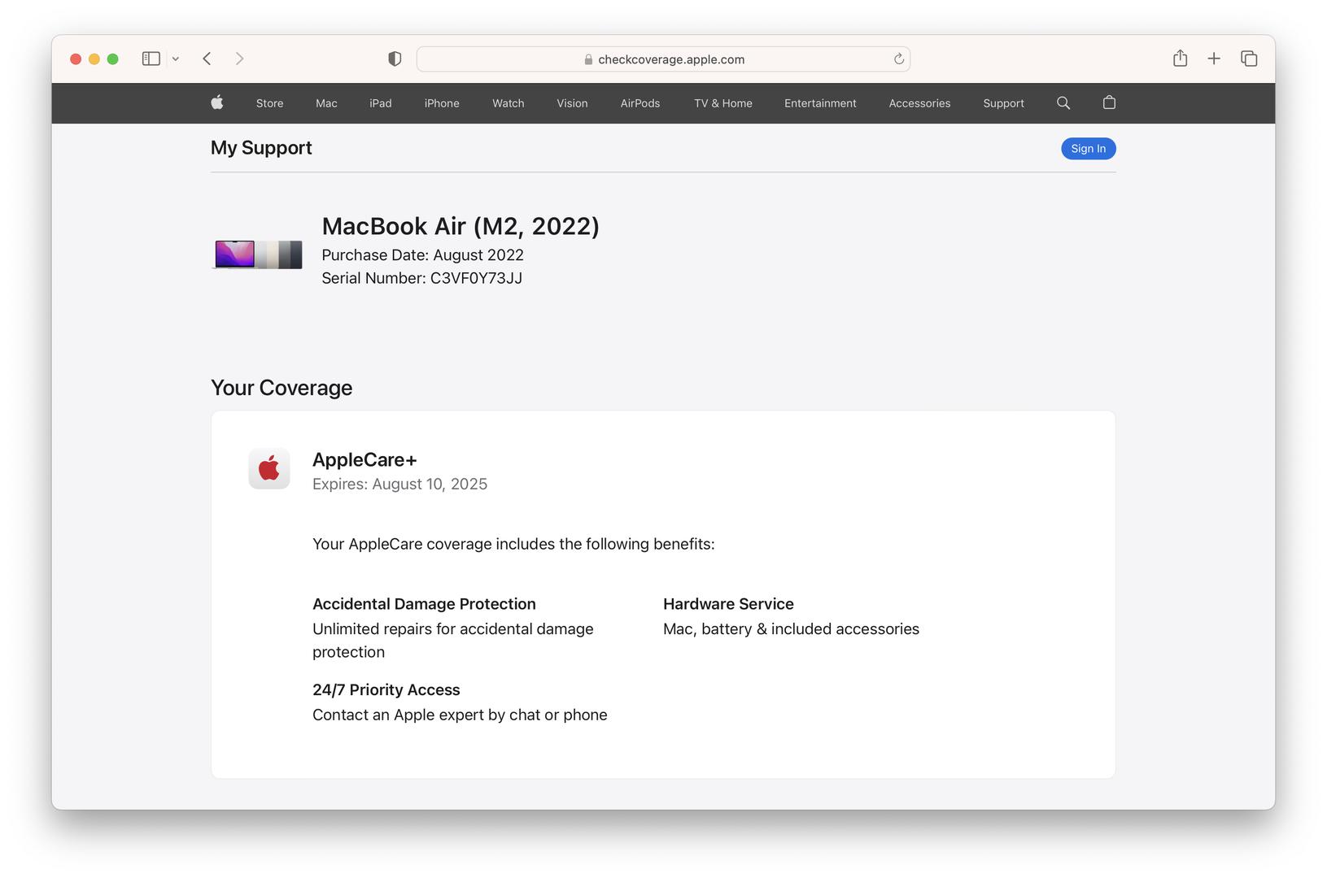The width and height of the screenshot is (1327, 878).
Task: Open the iPhone menu item
Action: 442,103
